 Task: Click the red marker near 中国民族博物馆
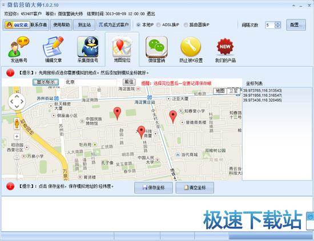[118, 113]
